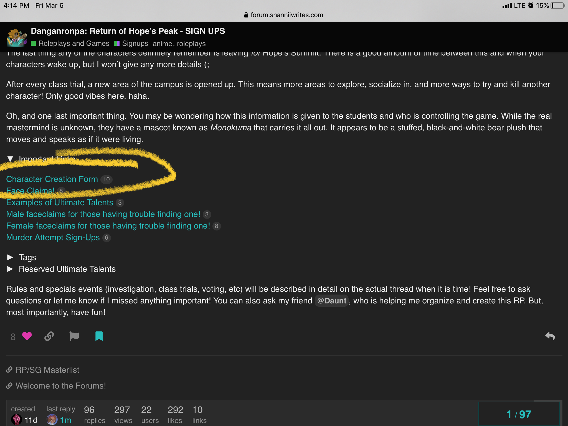
Task: Copy post link via chain icon
Action: 49,336
